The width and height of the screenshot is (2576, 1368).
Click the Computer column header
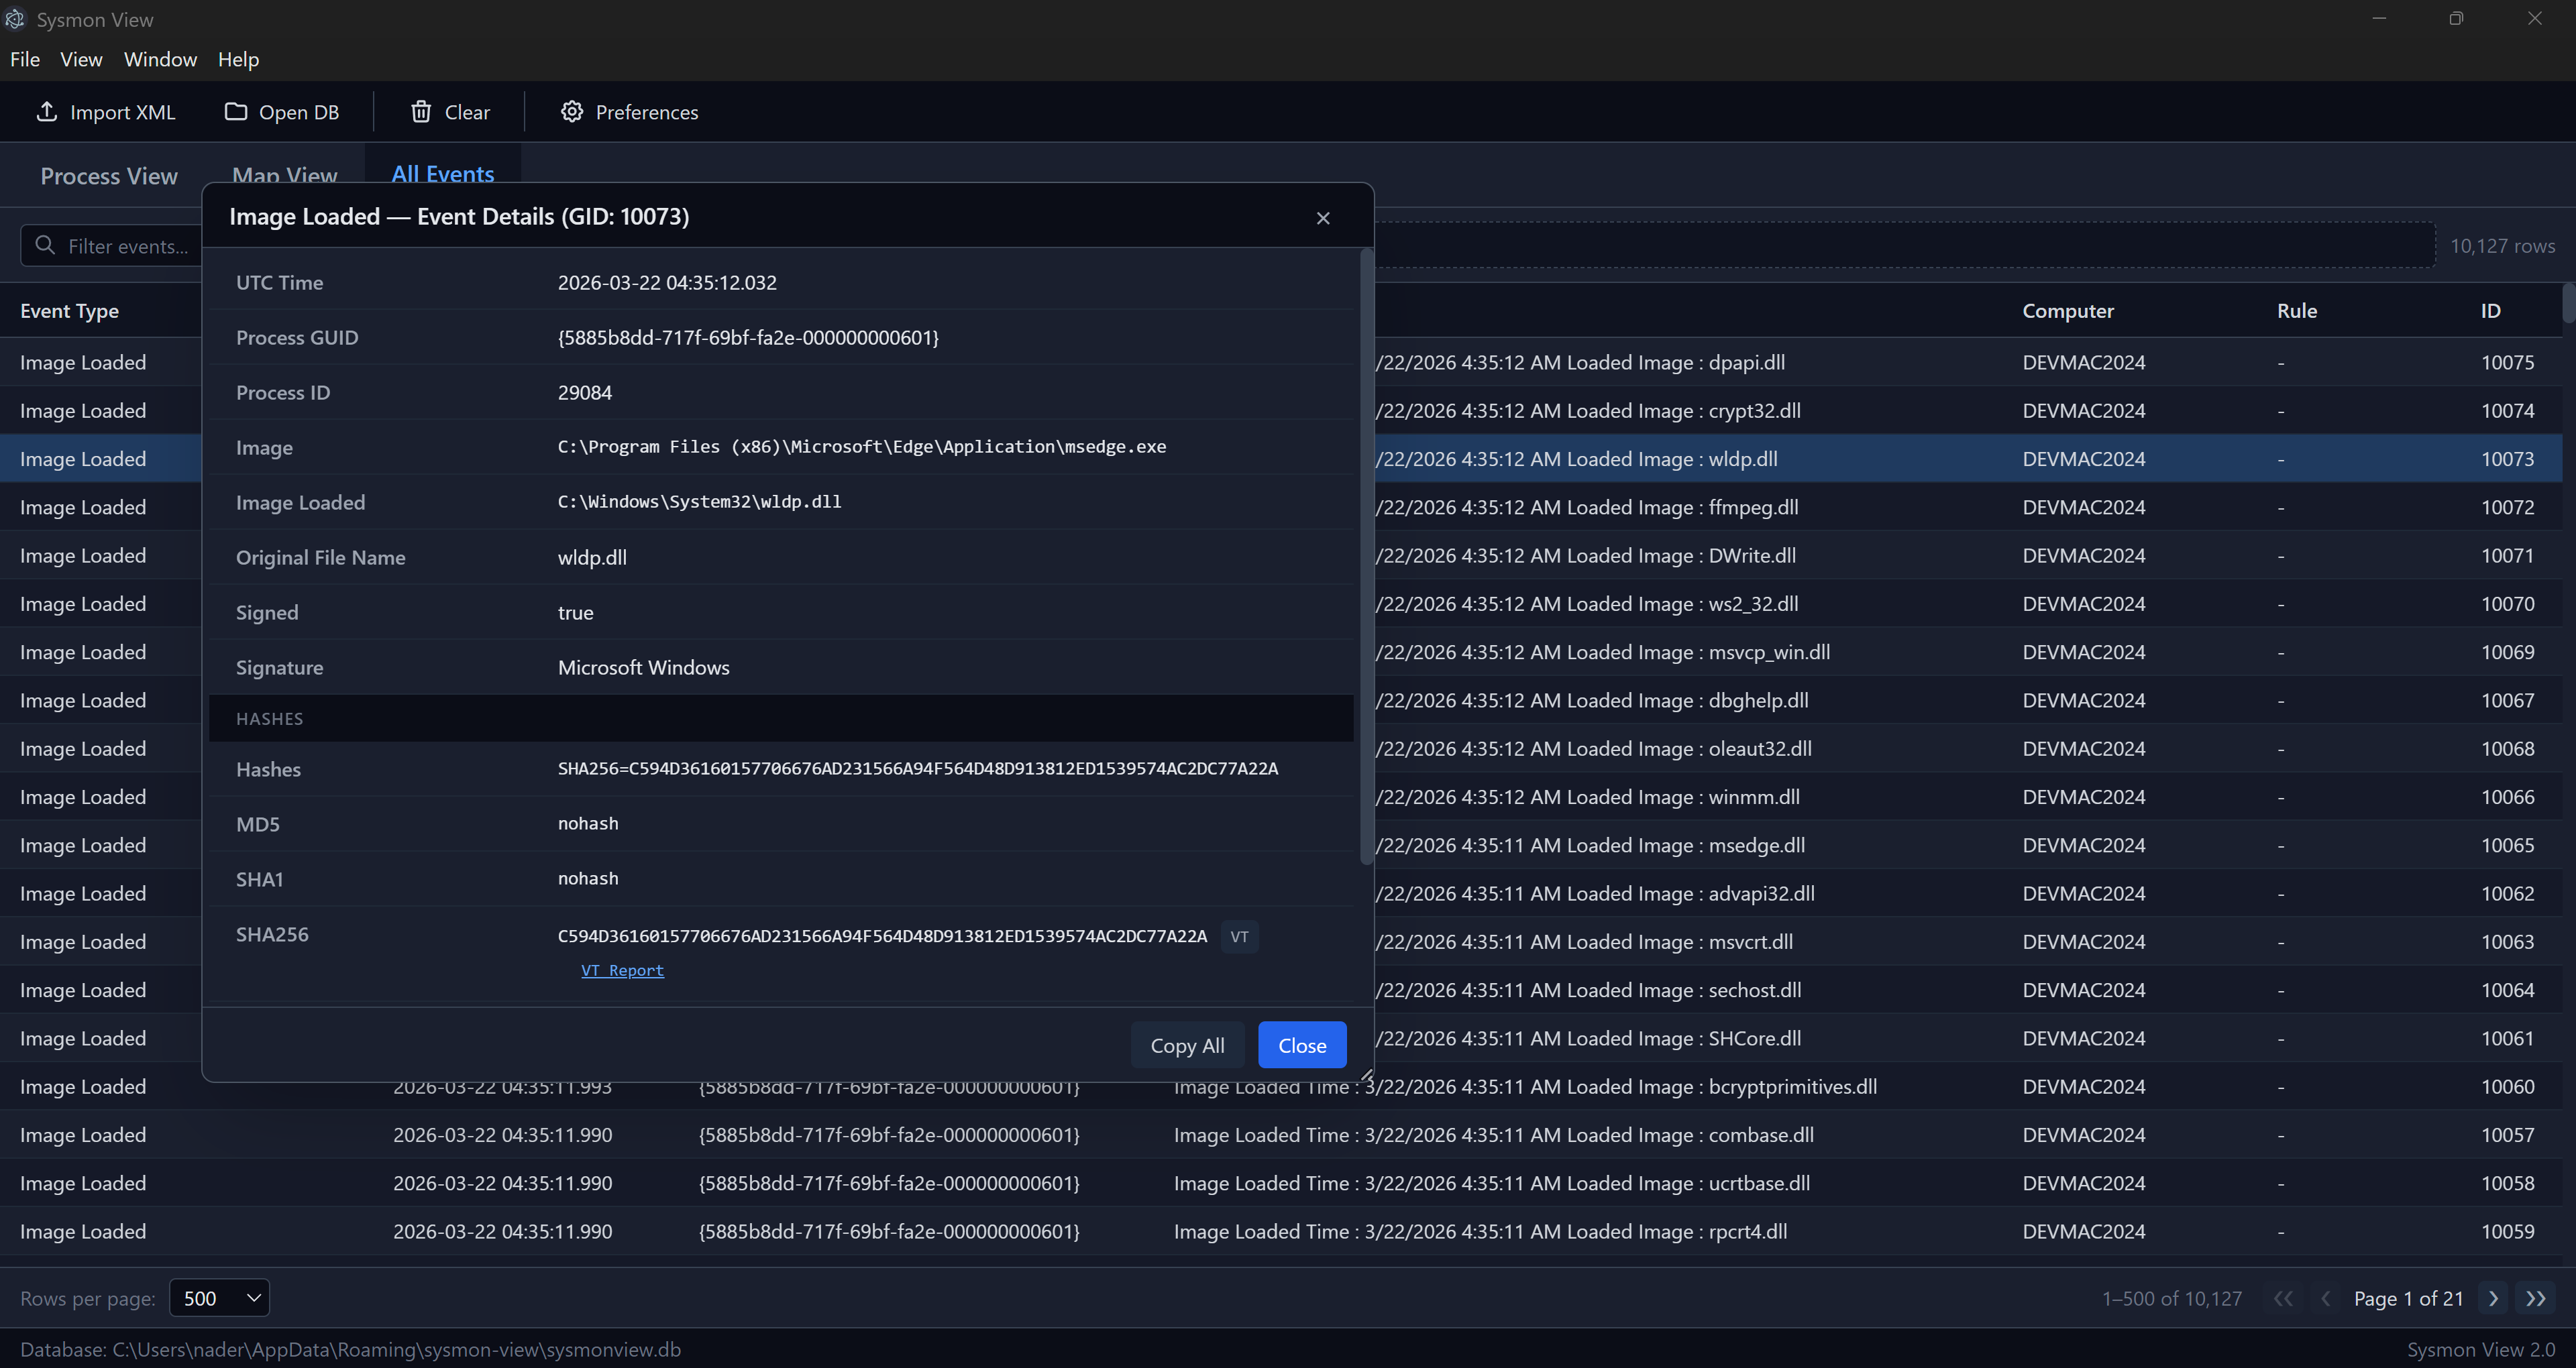[x=2067, y=311]
